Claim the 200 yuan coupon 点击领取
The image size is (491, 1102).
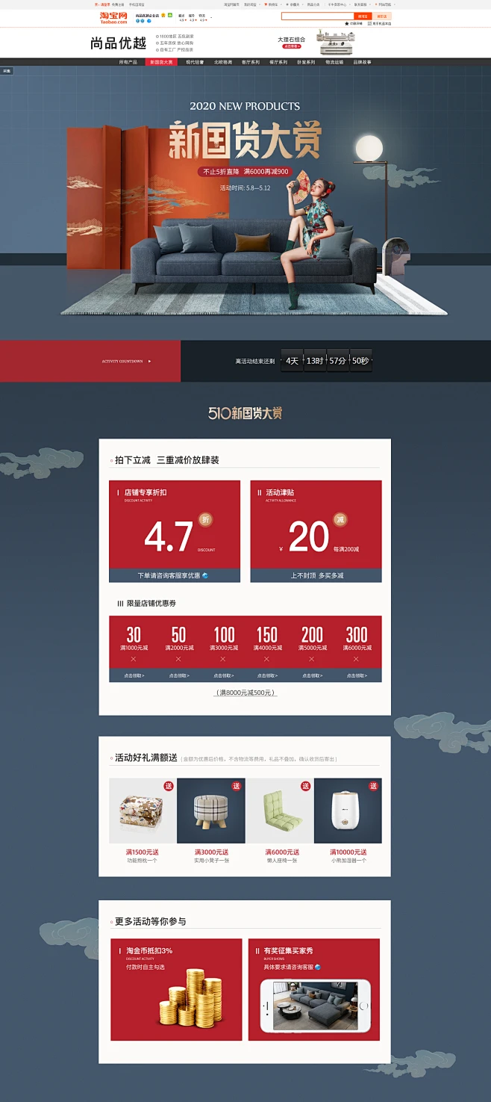(312, 675)
